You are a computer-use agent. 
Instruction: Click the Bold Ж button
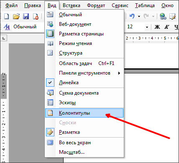pyautogui.click(x=157, y=27)
